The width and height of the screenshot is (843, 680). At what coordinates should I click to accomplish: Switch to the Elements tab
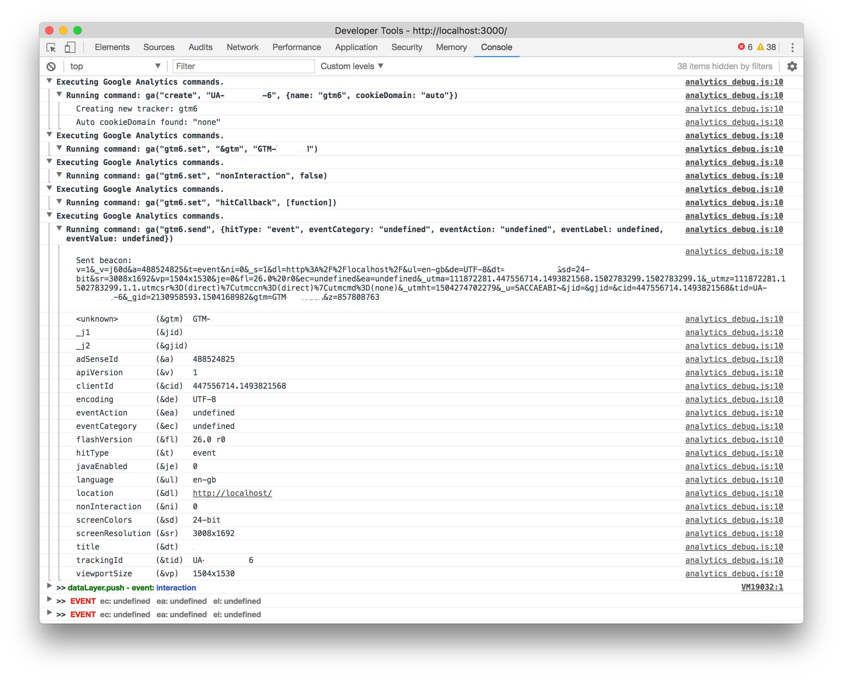click(x=112, y=47)
